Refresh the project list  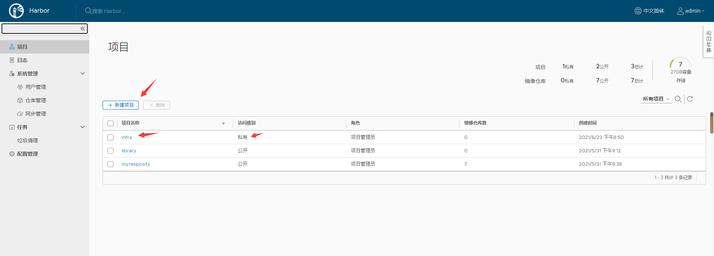(690, 99)
